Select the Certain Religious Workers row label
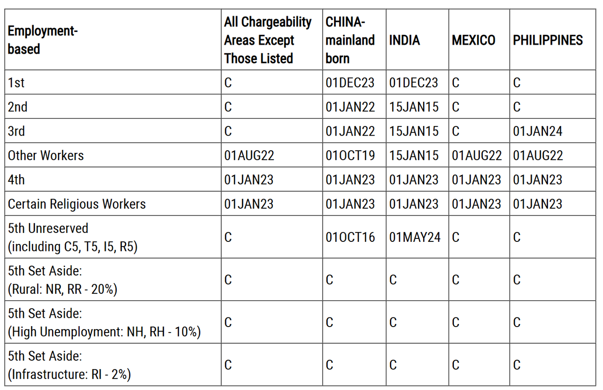The width and height of the screenshot is (603, 390). 77,204
